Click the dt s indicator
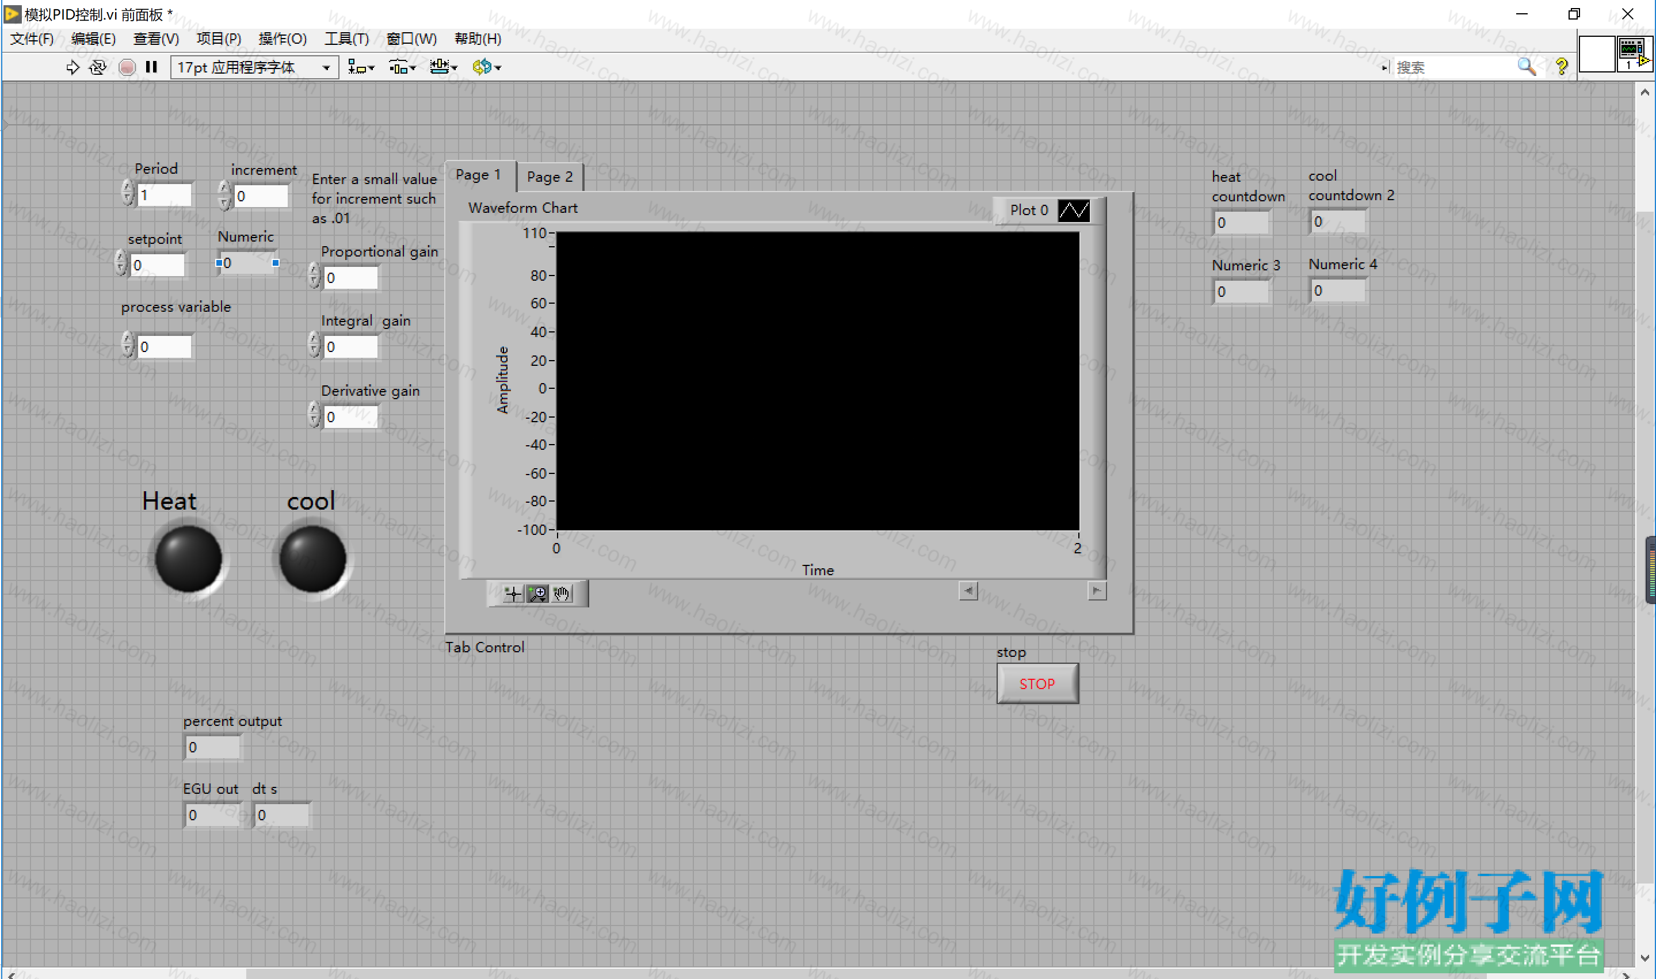Viewport: 1656px width, 979px height. (283, 814)
